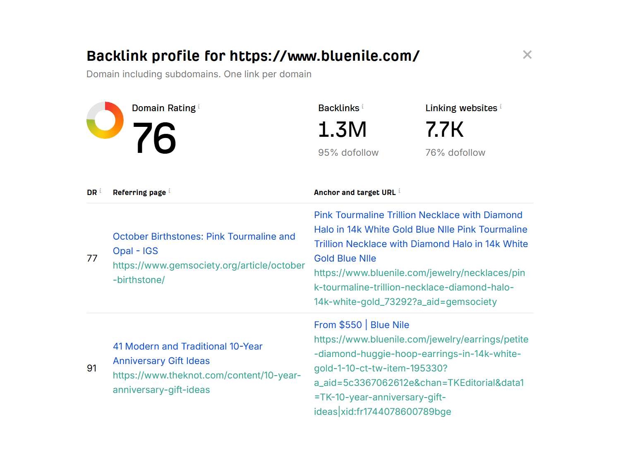This screenshot has width=642, height=476.
Task: Open the bluenile.com pink tourmaline necklace target URL
Action: pyautogui.click(x=419, y=287)
